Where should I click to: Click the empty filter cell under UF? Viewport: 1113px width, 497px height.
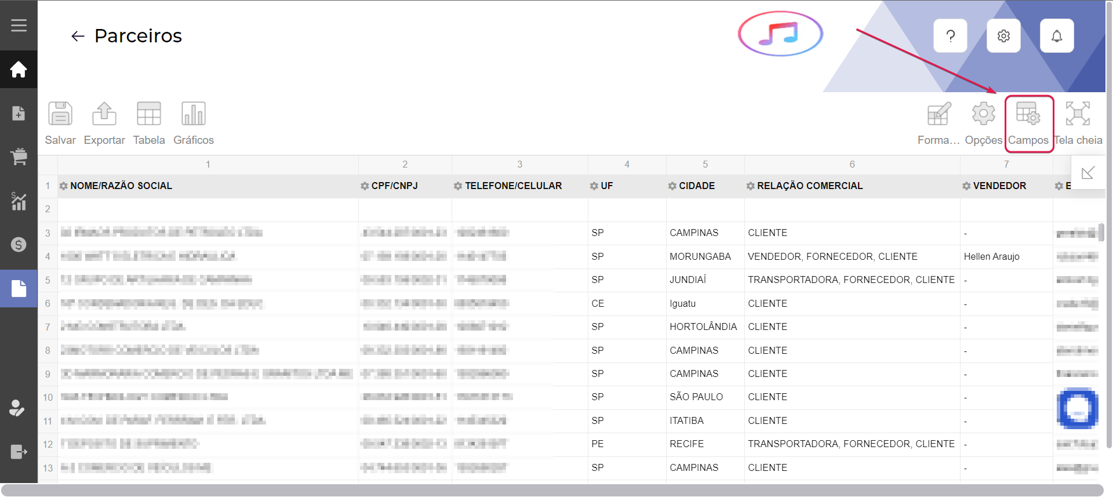627,209
